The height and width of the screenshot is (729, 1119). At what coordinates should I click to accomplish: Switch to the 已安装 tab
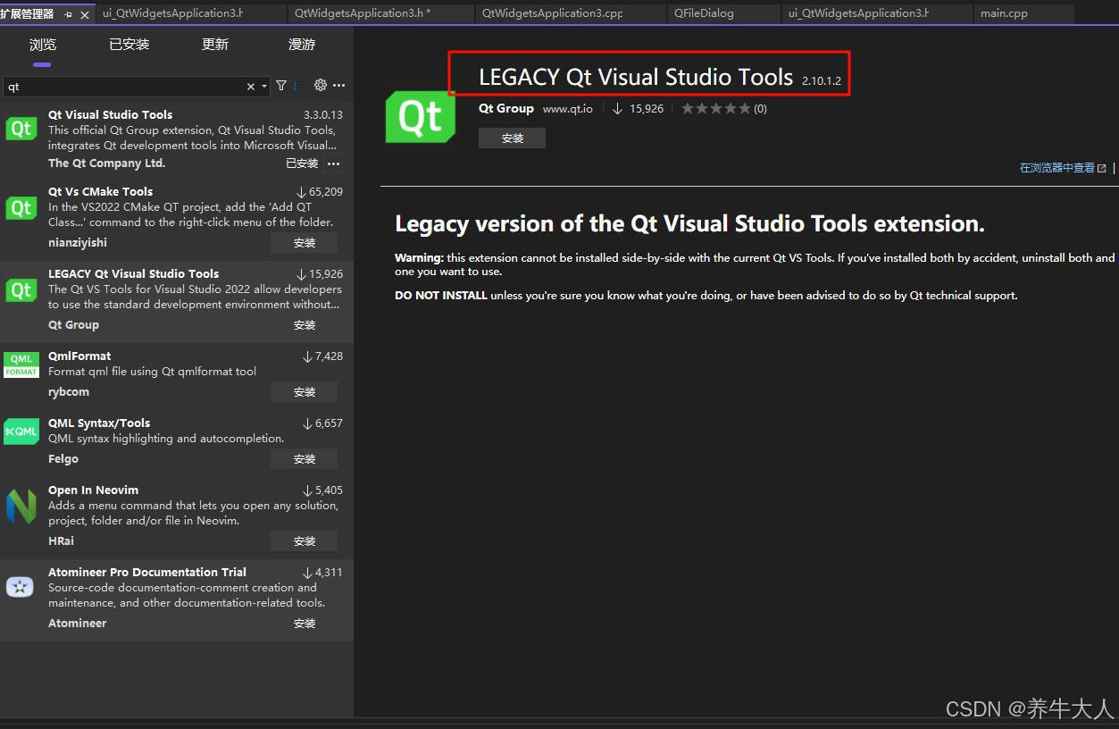(x=129, y=45)
